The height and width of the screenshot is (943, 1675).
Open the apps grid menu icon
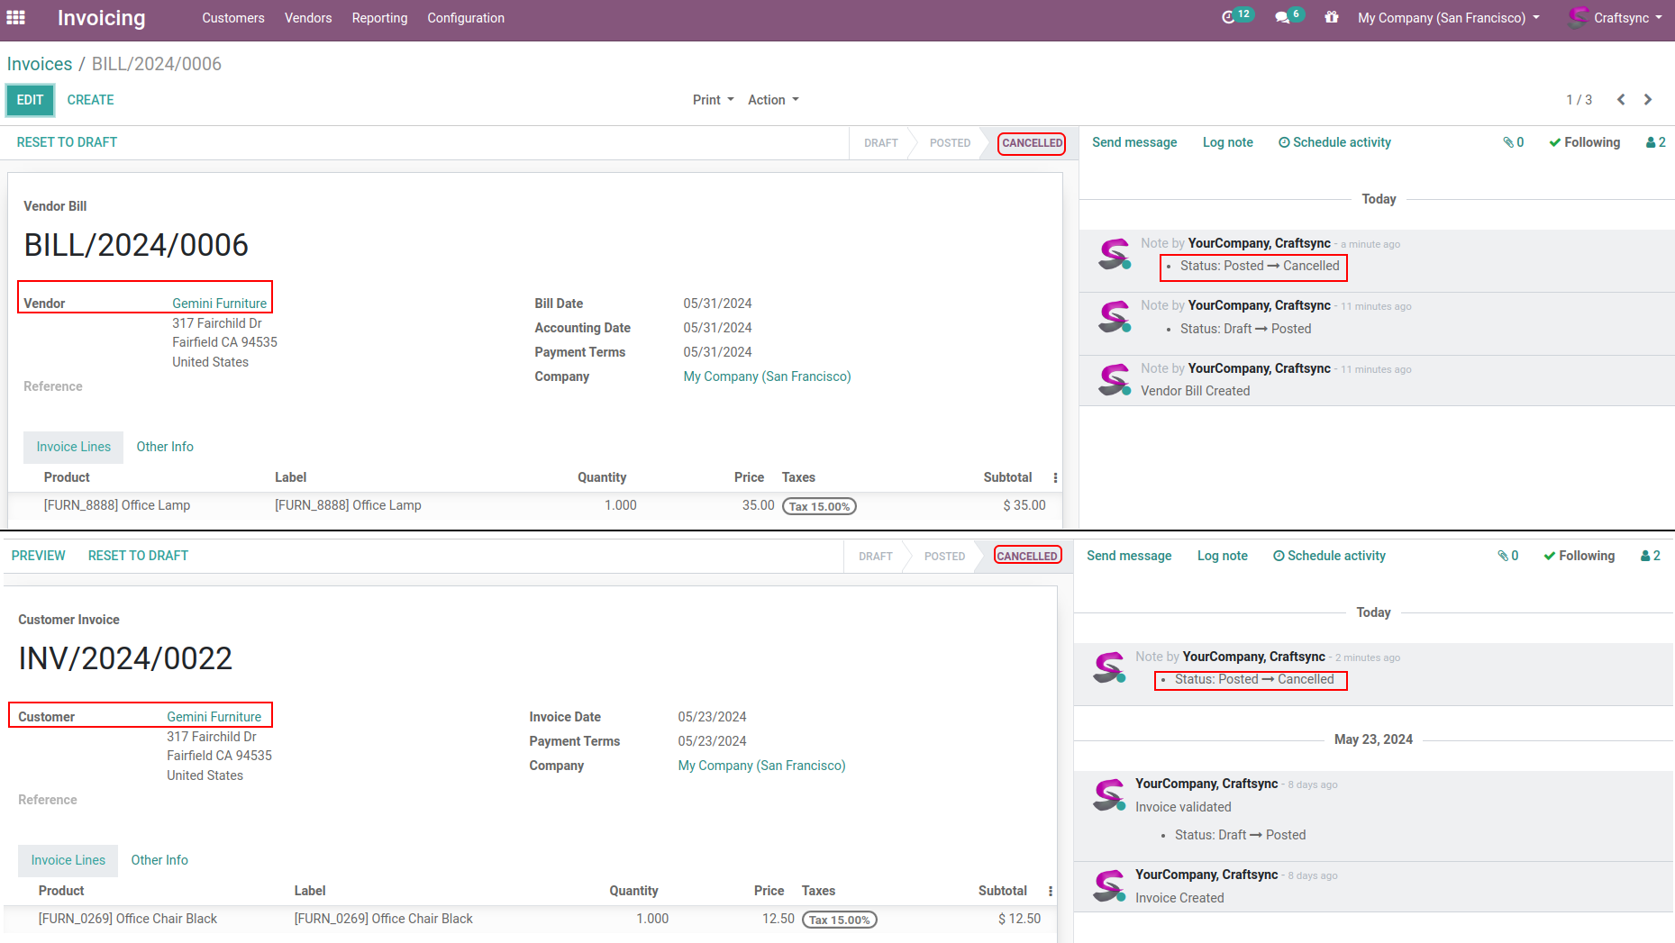click(x=15, y=18)
